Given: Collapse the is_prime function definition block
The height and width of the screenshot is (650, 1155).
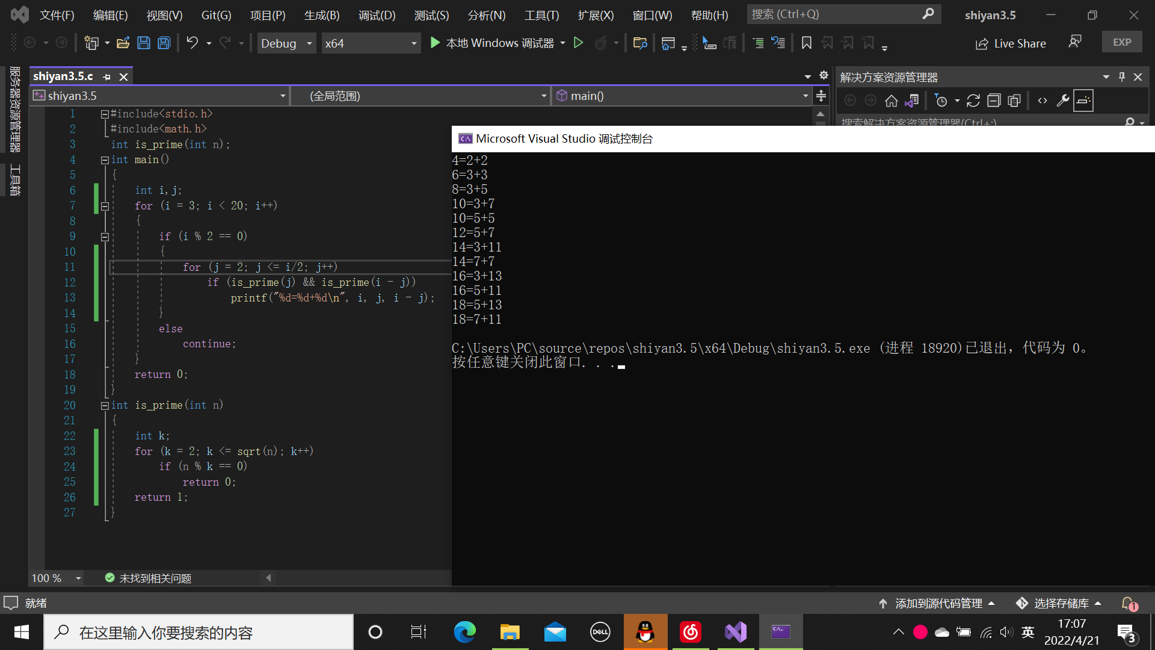Looking at the screenshot, I should 105,406.
